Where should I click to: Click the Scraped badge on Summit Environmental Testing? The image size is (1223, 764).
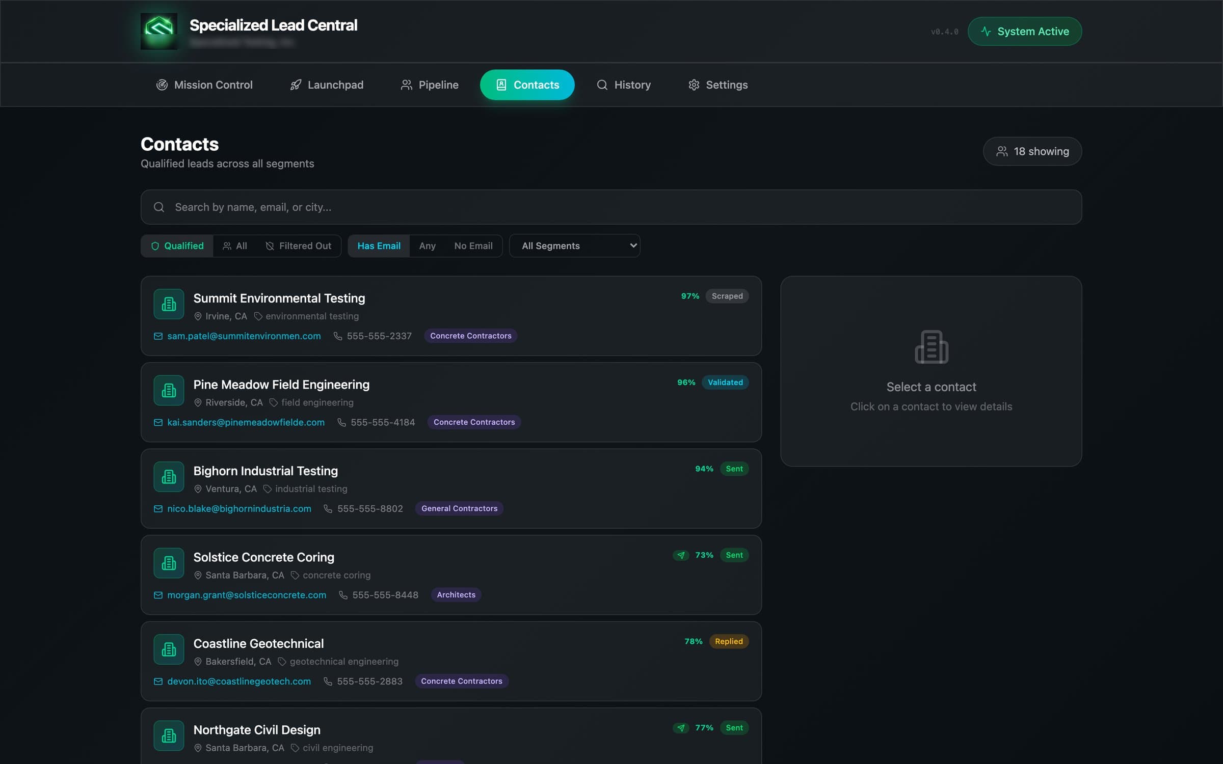coord(727,296)
